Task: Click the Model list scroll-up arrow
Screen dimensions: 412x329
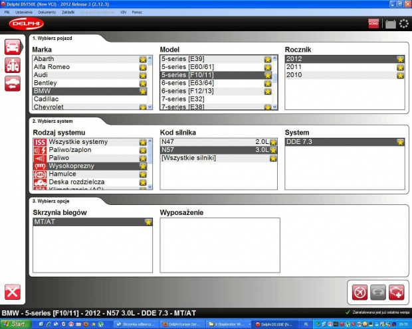Action: [x=275, y=58]
